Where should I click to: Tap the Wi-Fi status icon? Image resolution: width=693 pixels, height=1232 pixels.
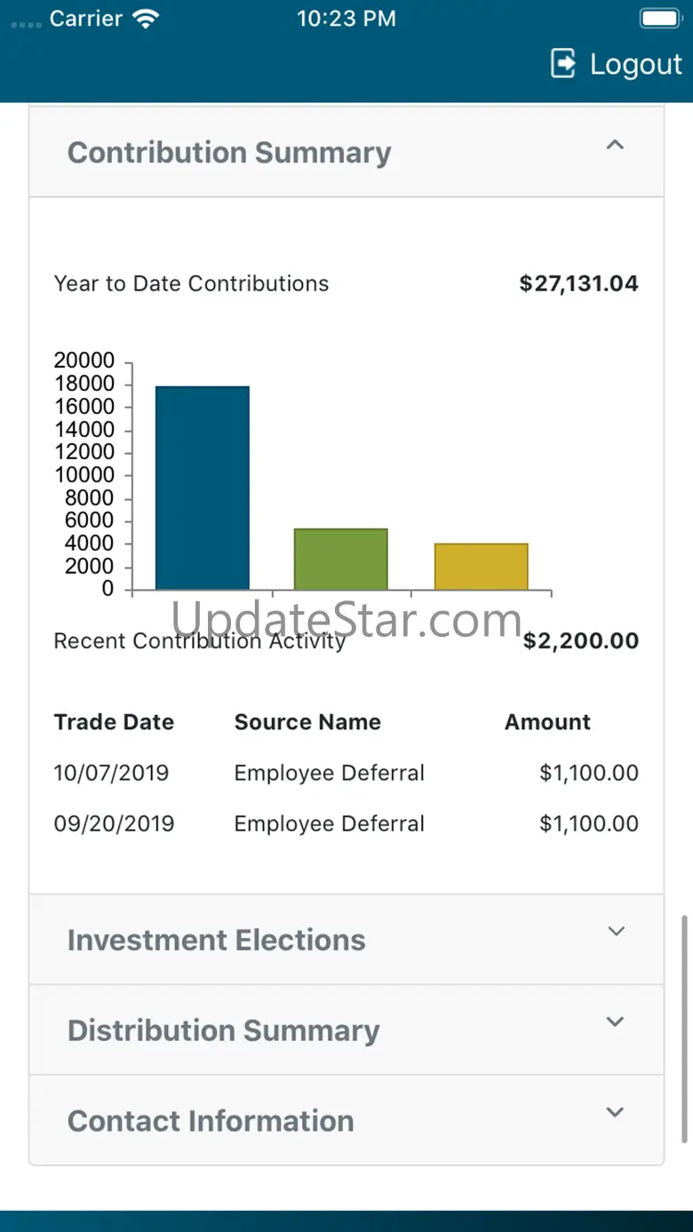click(x=144, y=19)
